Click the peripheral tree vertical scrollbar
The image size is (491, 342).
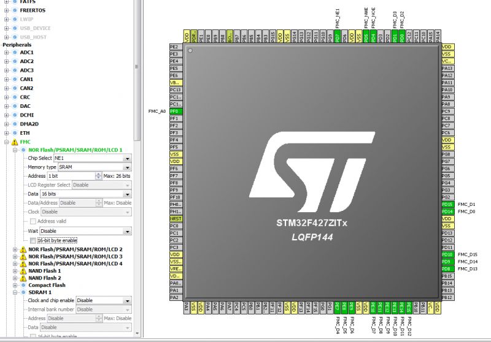coord(137,72)
